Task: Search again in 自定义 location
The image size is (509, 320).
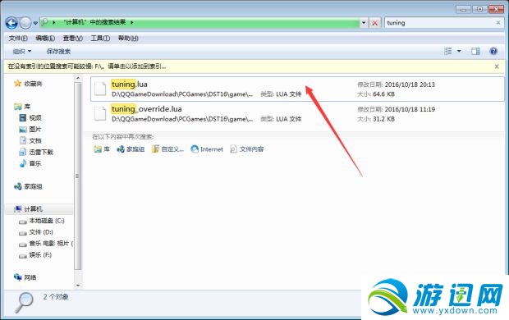Action: 167,149
